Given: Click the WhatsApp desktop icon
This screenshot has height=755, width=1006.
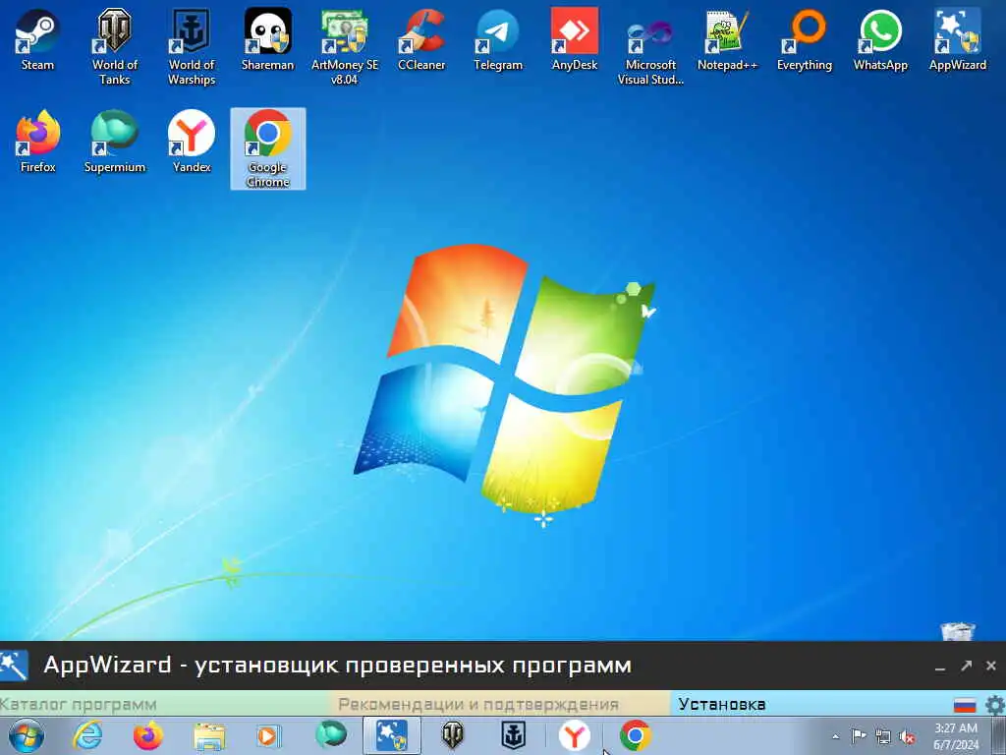Looking at the screenshot, I should tap(880, 39).
